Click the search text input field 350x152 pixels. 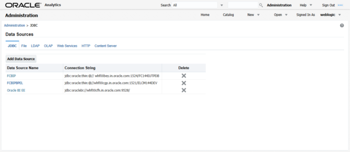point(243,5)
